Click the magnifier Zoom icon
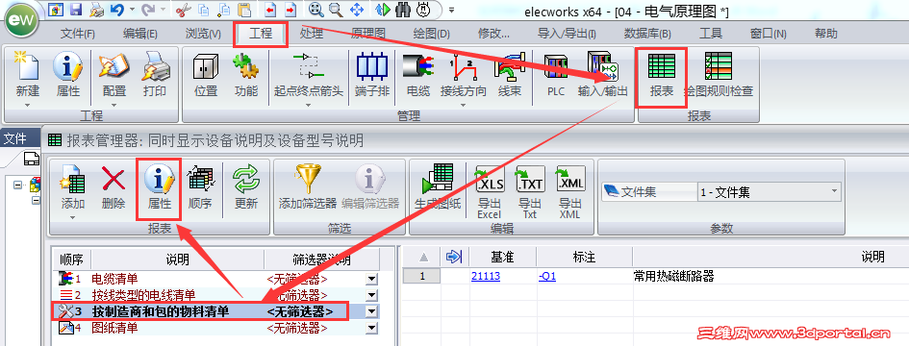 (x=337, y=10)
